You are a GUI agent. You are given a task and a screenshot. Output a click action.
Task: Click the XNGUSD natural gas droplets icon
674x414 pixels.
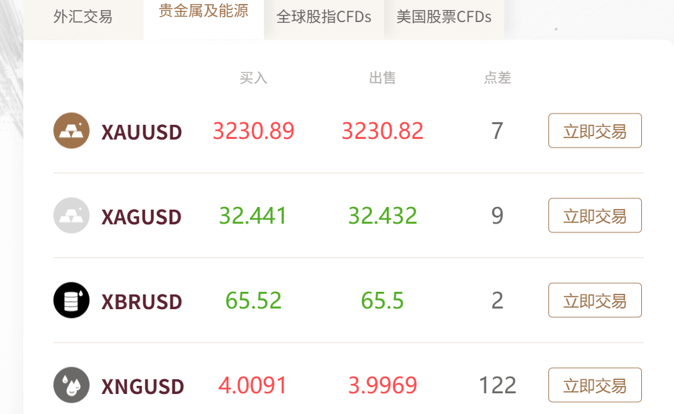pos(71,385)
